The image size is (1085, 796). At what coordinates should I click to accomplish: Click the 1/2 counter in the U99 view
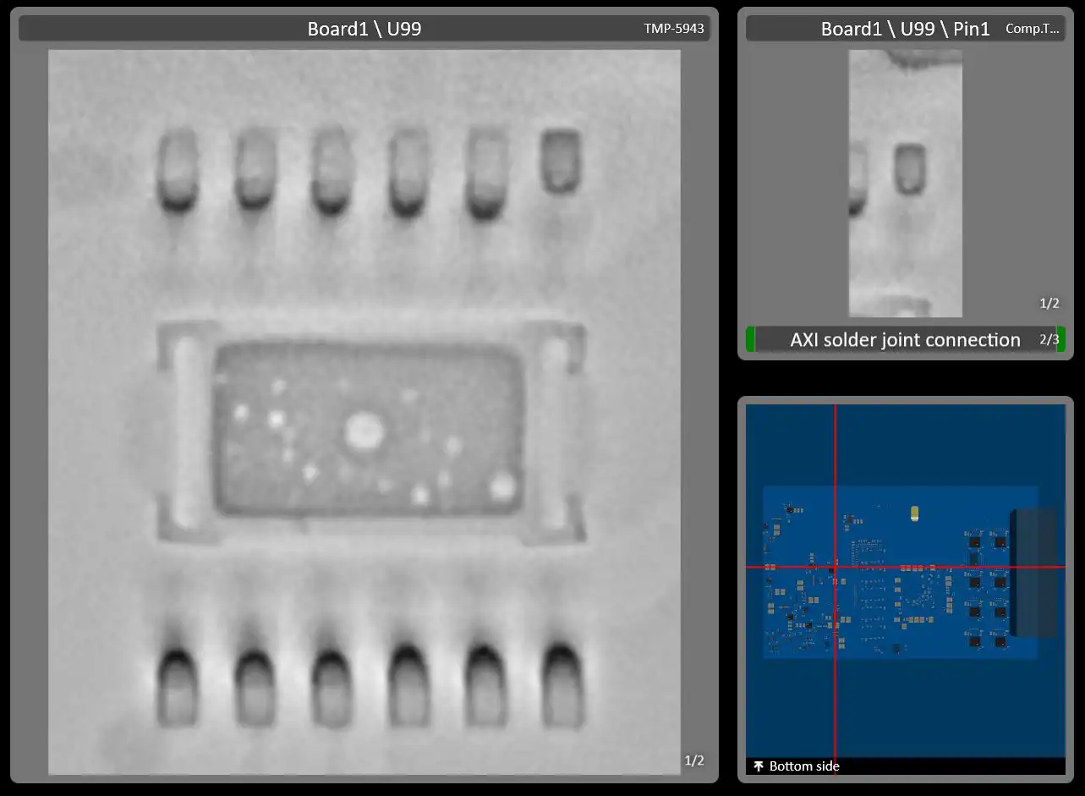tap(693, 760)
